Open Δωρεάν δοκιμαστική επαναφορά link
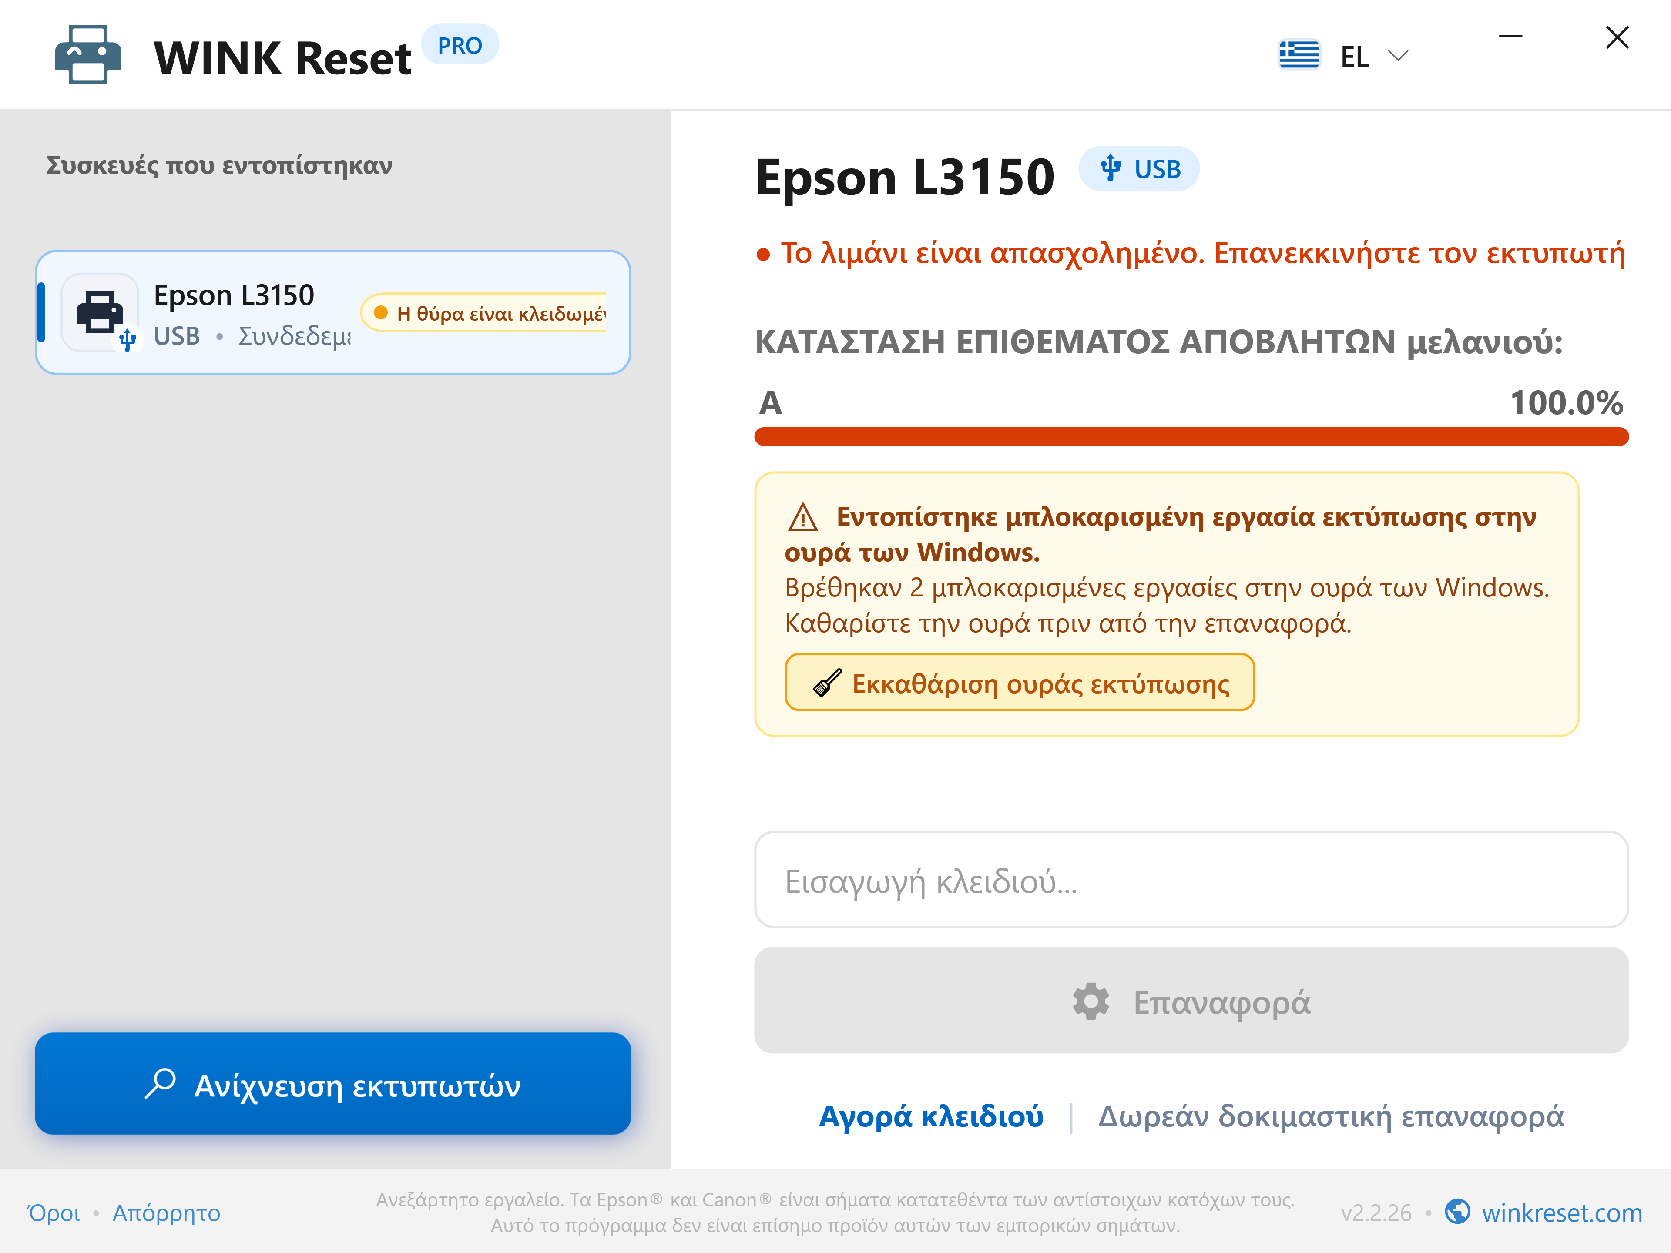 1331,1116
